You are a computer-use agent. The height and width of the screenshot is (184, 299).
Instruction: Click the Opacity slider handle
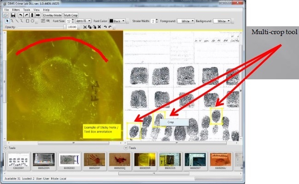65,27
